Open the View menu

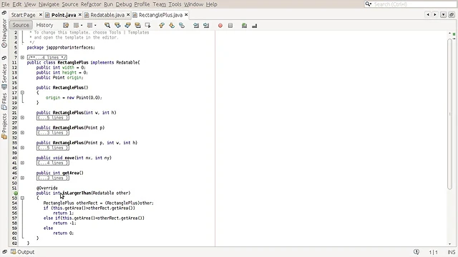[x=30, y=4]
